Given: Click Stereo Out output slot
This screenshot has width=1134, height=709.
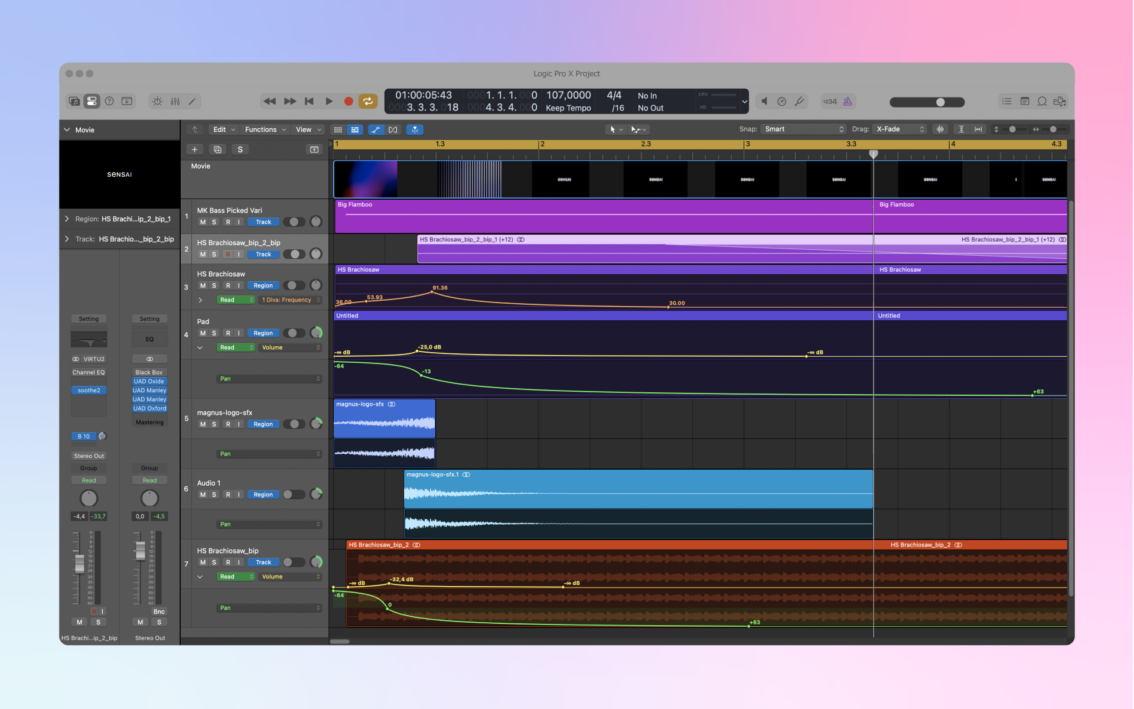Looking at the screenshot, I should point(89,456).
